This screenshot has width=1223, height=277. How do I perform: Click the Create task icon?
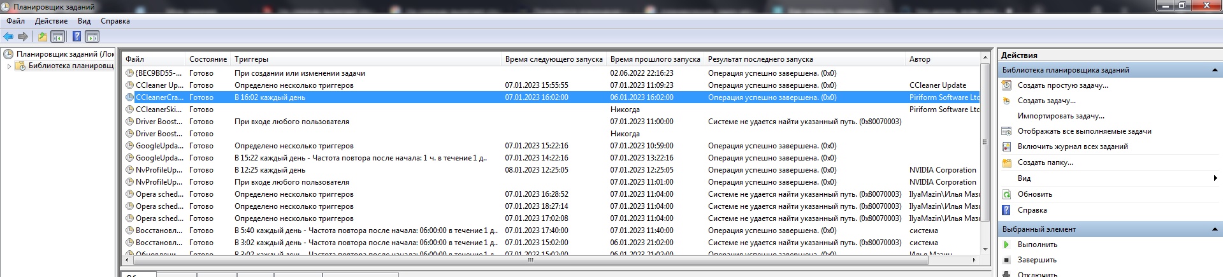pyautogui.click(x=1007, y=101)
